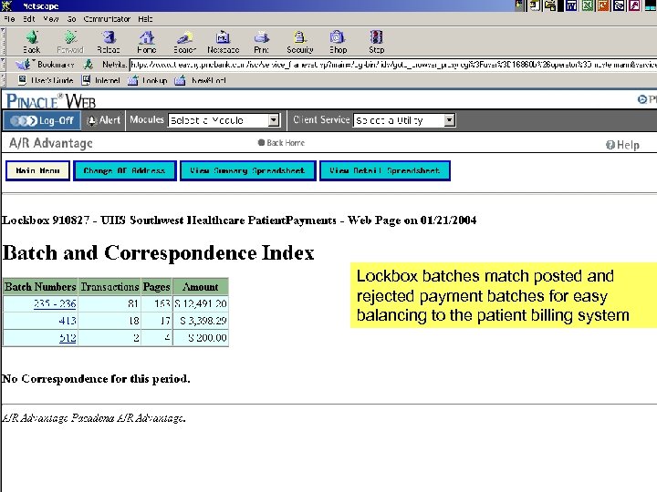This screenshot has width=657, height=492.
Task: Click the Alert bell icon
Action: coord(92,121)
